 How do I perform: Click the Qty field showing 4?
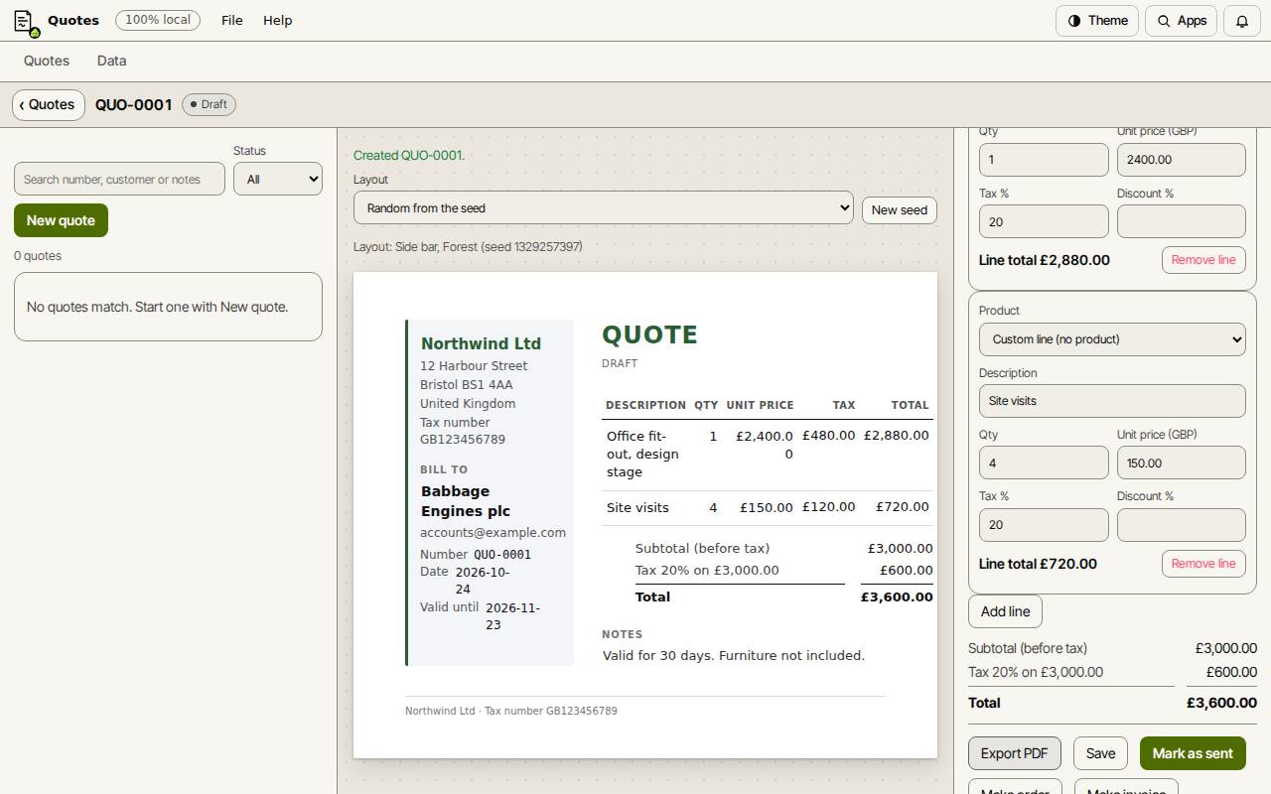click(1044, 463)
